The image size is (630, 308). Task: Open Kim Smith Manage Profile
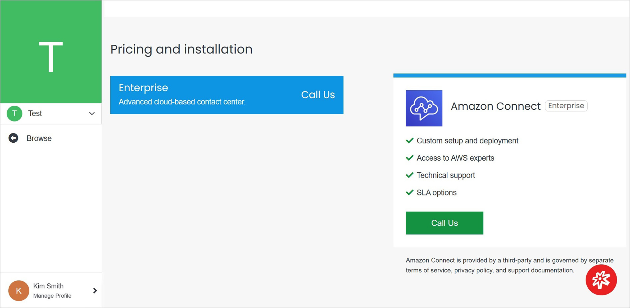click(51, 290)
